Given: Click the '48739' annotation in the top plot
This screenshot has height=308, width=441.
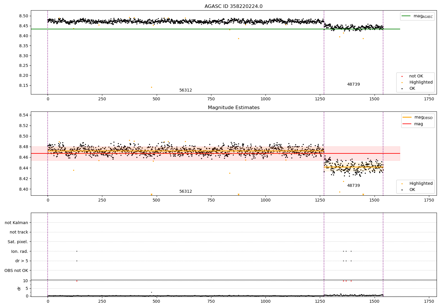Looking at the screenshot, I should tap(353, 84).
